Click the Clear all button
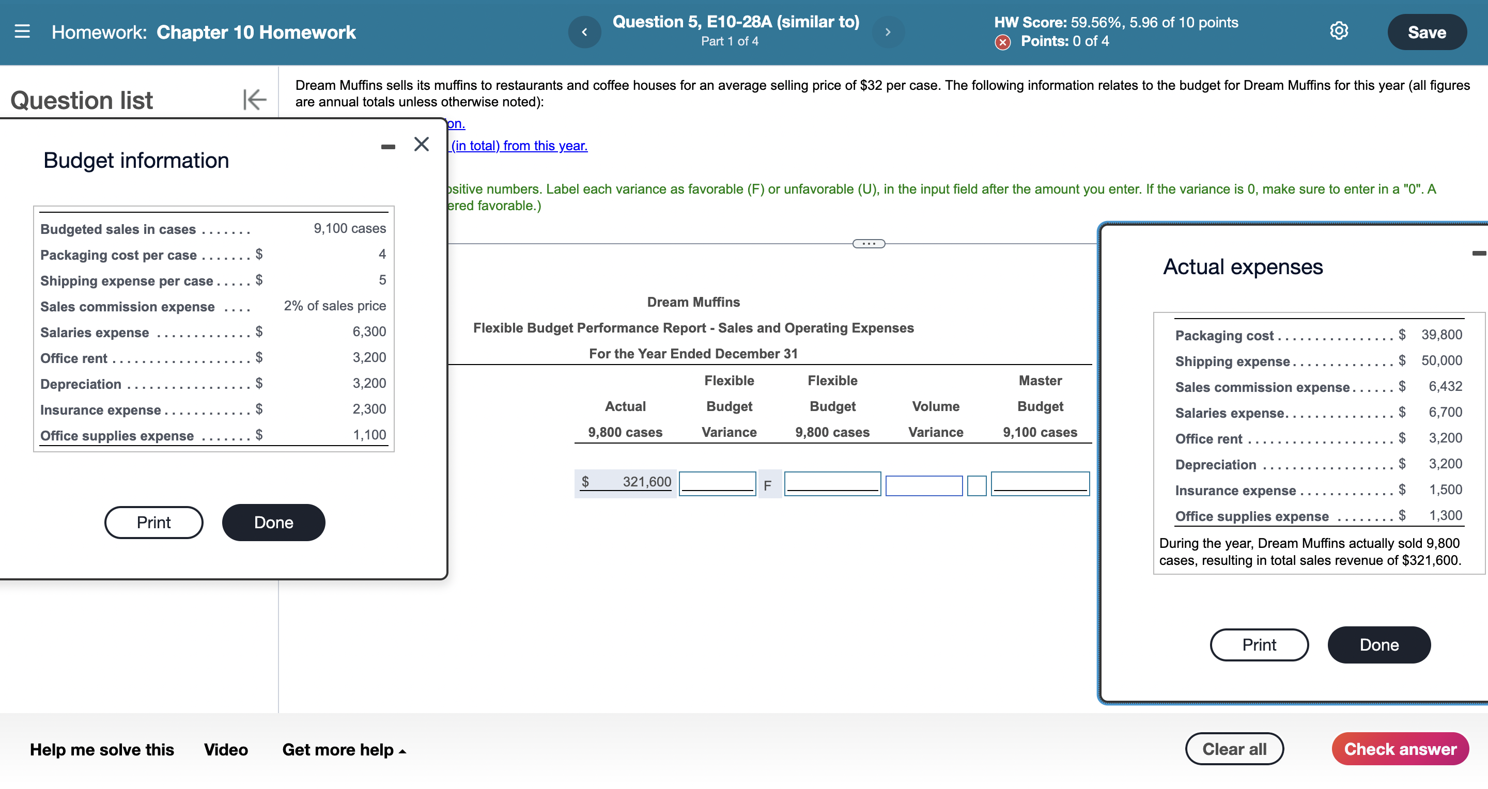Image resolution: width=1488 pixels, height=789 pixels. [x=1235, y=749]
